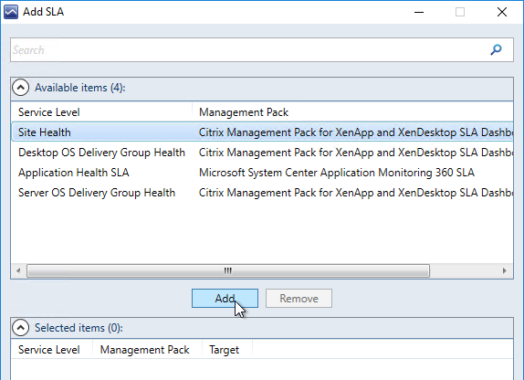Close the Add SLA dialog
524x380 pixels.
pyautogui.click(x=502, y=12)
